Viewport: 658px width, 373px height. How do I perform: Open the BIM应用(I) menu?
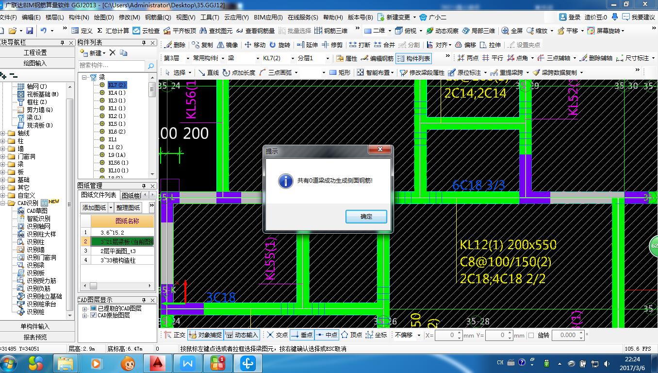[x=268, y=17]
